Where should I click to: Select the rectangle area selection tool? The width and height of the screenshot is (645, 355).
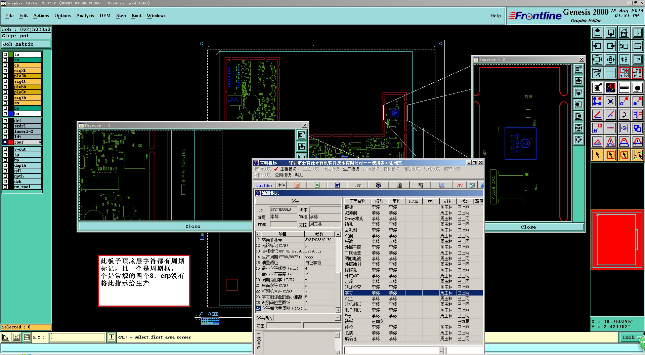610,155
